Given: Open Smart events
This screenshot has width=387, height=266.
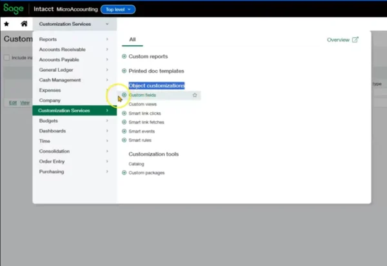Looking at the screenshot, I should pyautogui.click(x=142, y=132).
